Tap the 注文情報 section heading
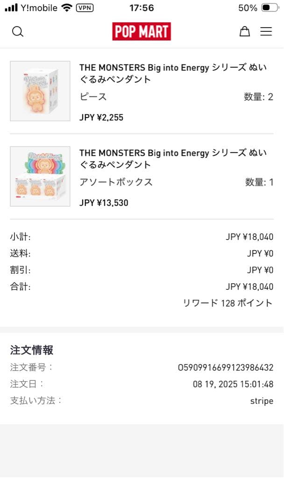 pyautogui.click(x=31, y=350)
